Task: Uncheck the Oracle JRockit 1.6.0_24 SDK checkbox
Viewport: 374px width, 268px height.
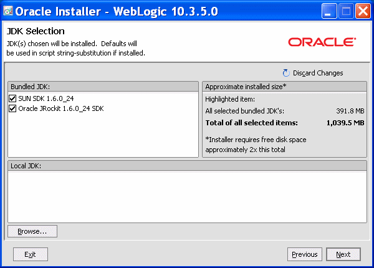Action: click(x=12, y=108)
